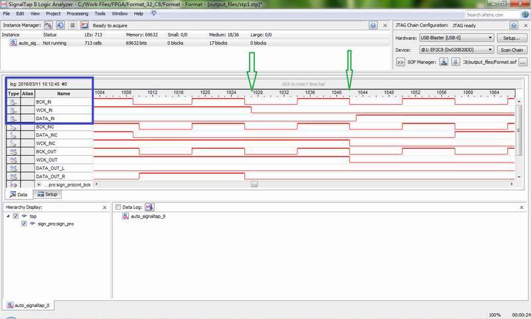Open the Project menu
The height and width of the screenshot is (319, 531).
pos(53,13)
